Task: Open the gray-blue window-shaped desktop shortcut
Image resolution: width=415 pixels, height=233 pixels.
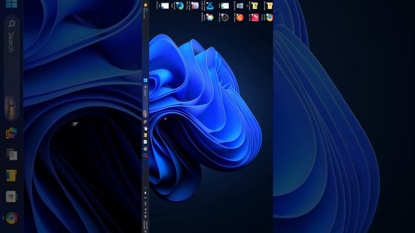Action: 240,6
